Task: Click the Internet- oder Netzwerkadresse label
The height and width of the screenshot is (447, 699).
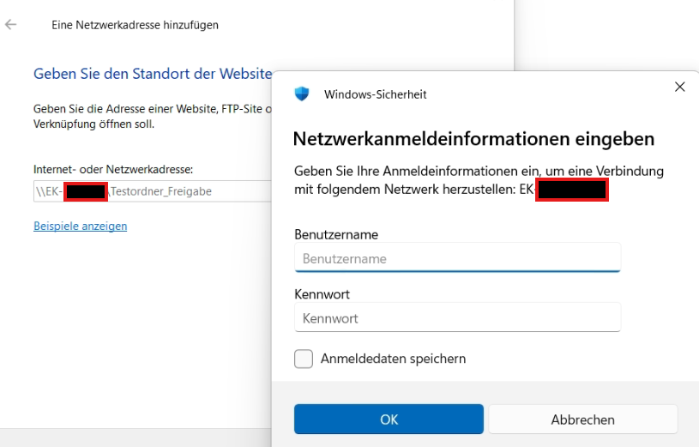Action: (x=113, y=170)
